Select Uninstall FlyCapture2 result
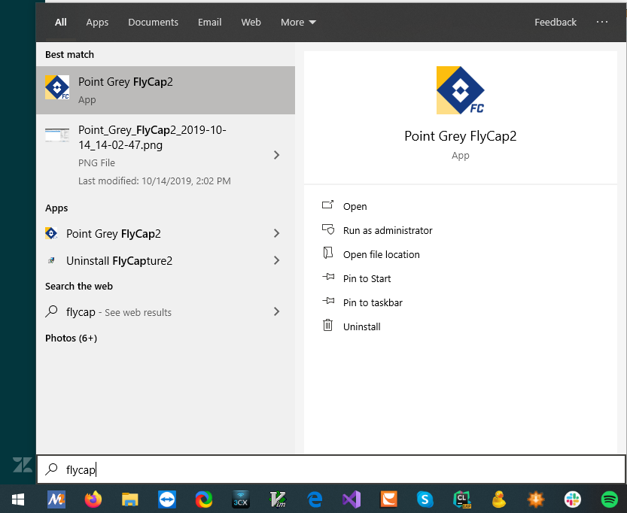Viewport: 627px width, 513px height. pyautogui.click(x=119, y=261)
